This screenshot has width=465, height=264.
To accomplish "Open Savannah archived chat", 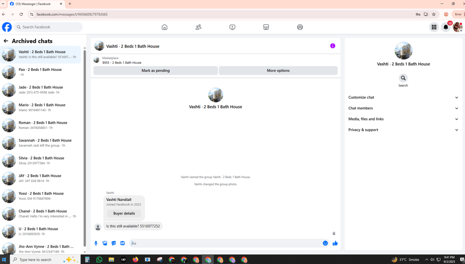I will (x=41, y=143).
